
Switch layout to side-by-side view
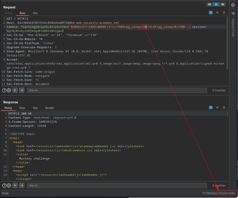point(209,4)
